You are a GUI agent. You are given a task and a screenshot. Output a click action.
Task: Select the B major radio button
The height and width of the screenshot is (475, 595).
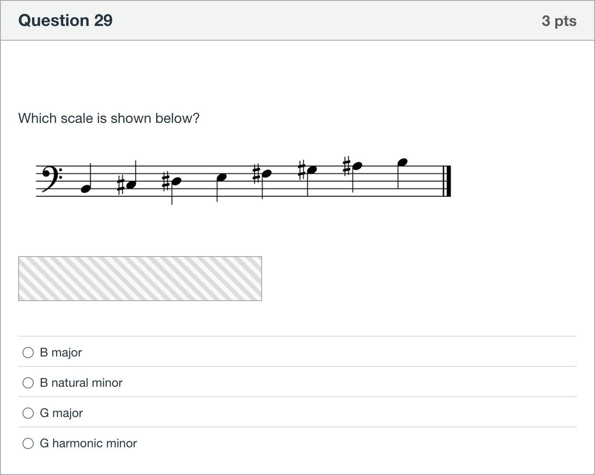click(28, 353)
